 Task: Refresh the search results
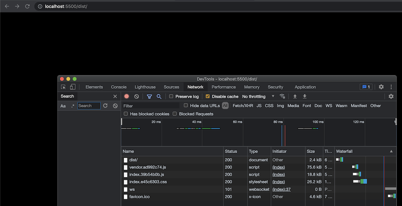pos(105,106)
